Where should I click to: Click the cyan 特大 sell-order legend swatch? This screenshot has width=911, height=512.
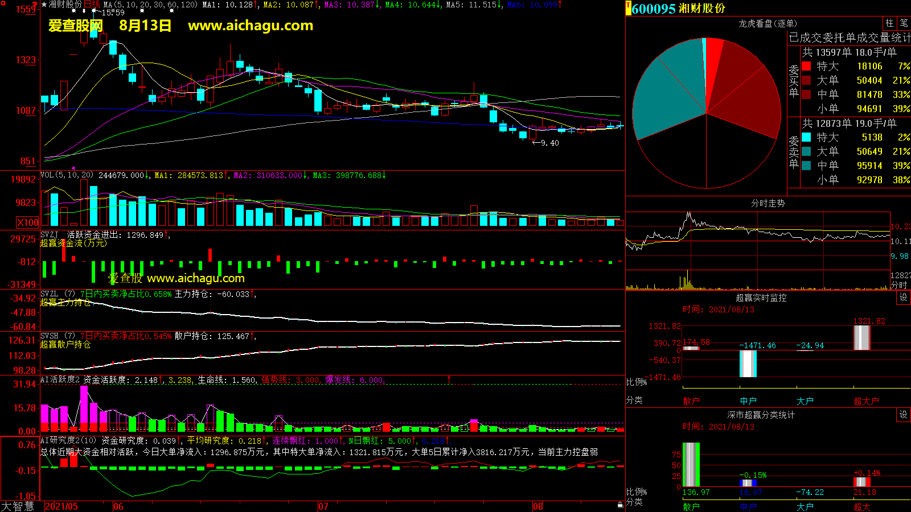(x=806, y=137)
